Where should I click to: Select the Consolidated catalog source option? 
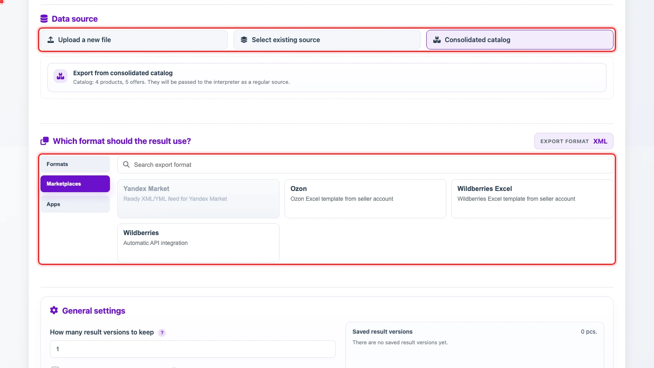[x=520, y=40]
